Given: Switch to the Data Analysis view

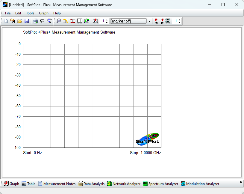Looking at the screenshot, I should (x=91, y=184).
